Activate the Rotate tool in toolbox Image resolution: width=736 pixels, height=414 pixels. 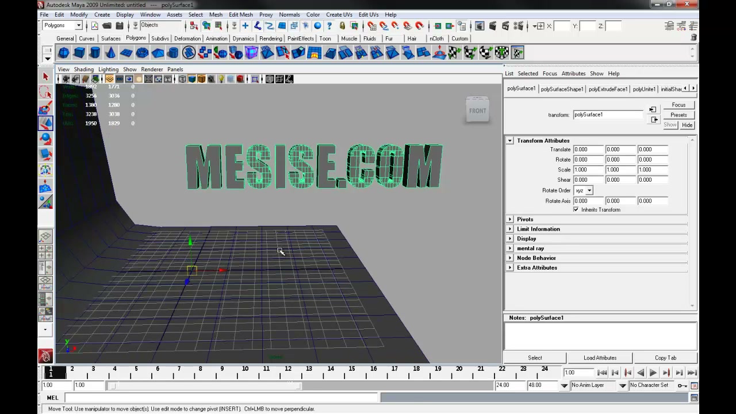pyautogui.click(x=46, y=139)
